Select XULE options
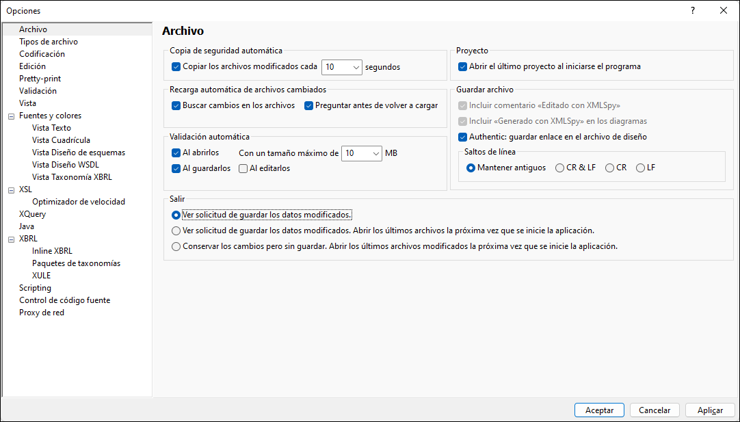The image size is (740, 422). 42,275
